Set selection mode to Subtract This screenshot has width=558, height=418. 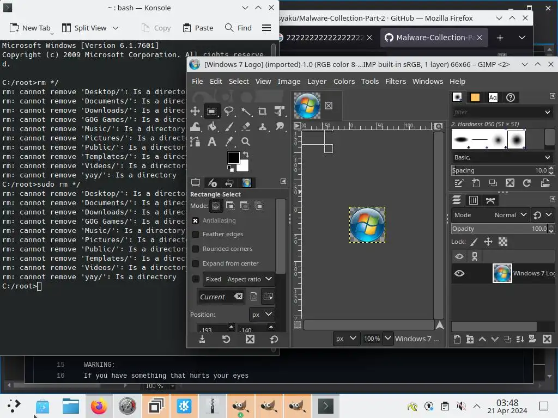click(245, 206)
